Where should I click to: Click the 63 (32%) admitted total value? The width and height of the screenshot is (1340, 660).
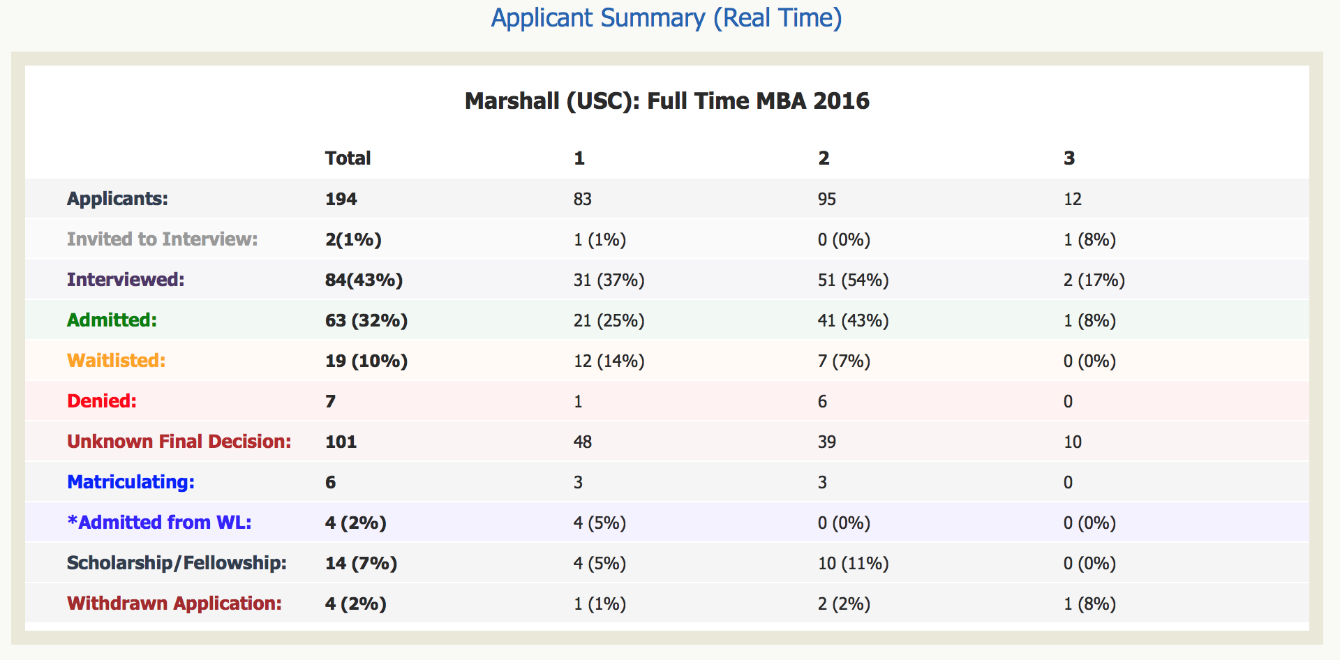click(366, 320)
